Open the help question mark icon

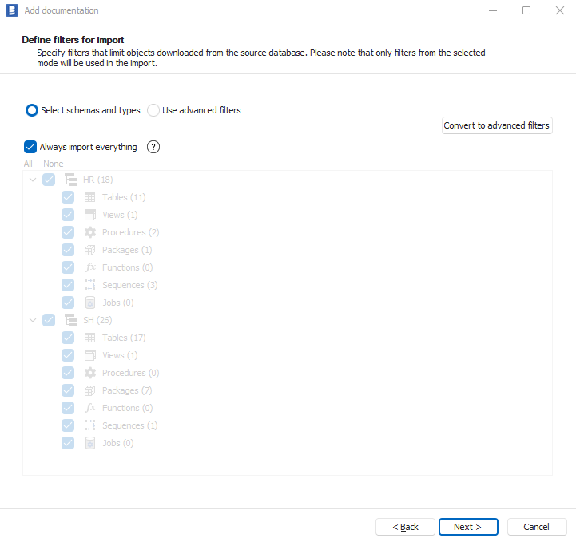pyautogui.click(x=153, y=147)
